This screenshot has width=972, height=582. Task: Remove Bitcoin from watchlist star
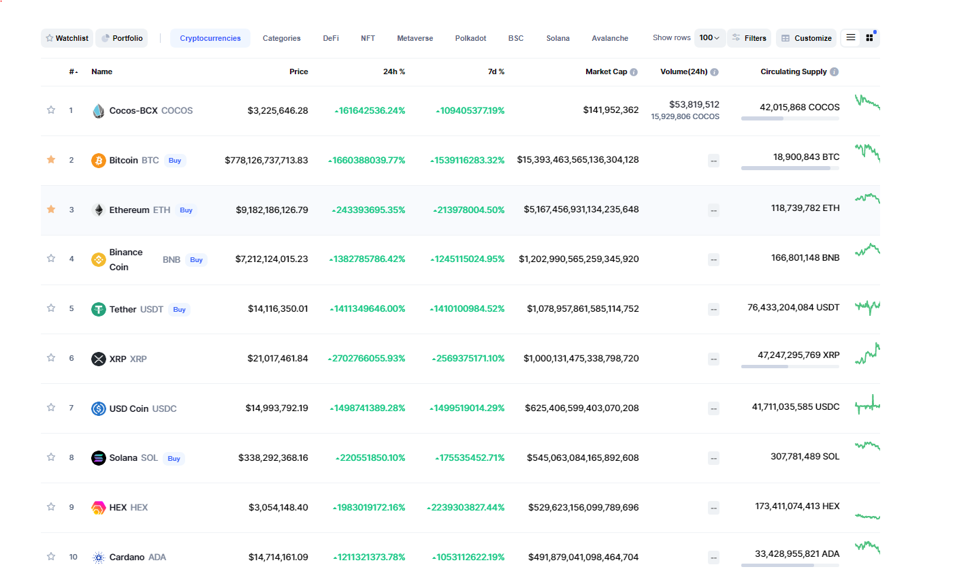click(51, 159)
